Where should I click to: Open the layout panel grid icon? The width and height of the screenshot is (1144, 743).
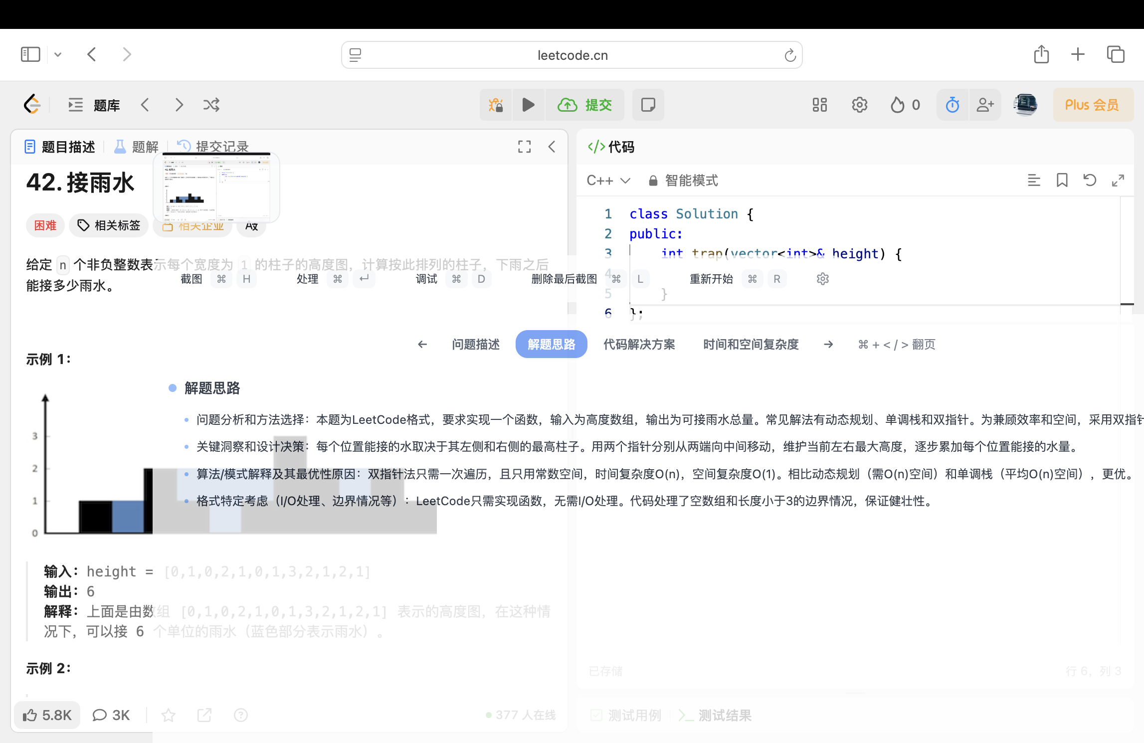[819, 105]
